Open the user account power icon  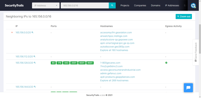click(x=193, y=6)
